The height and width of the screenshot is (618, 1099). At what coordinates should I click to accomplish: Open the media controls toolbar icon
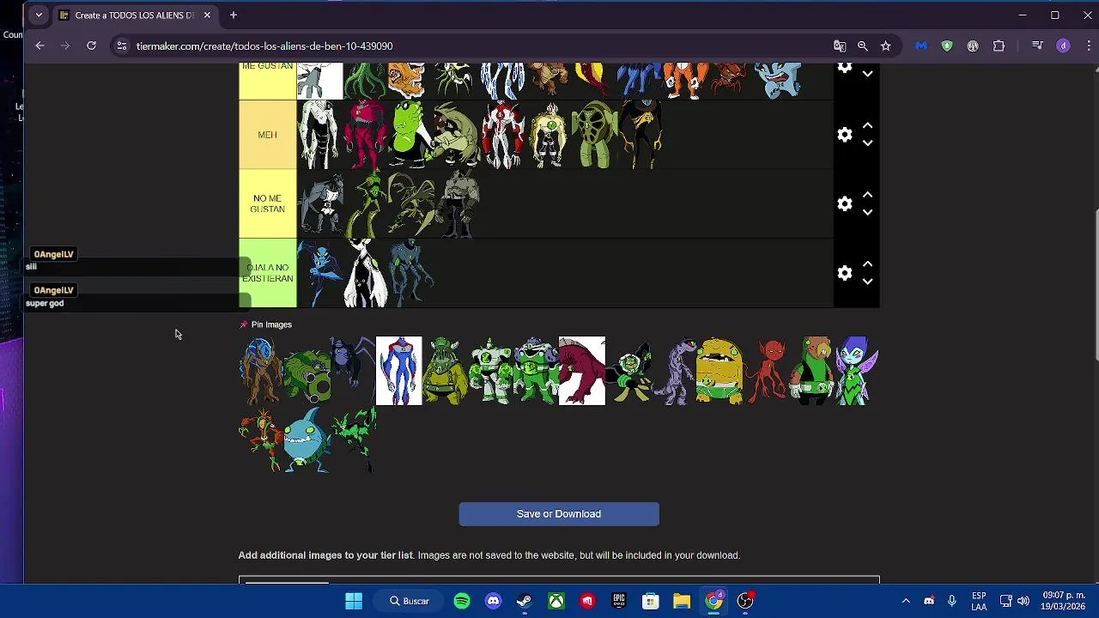point(1037,45)
